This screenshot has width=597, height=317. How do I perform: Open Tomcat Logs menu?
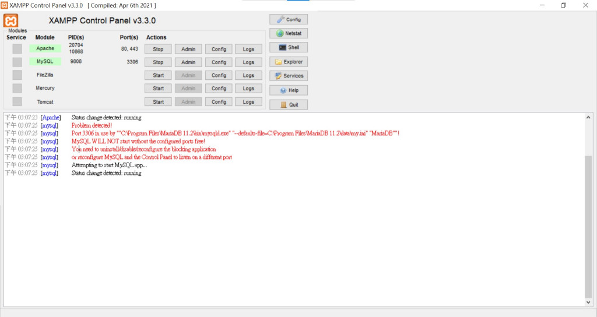click(248, 101)
